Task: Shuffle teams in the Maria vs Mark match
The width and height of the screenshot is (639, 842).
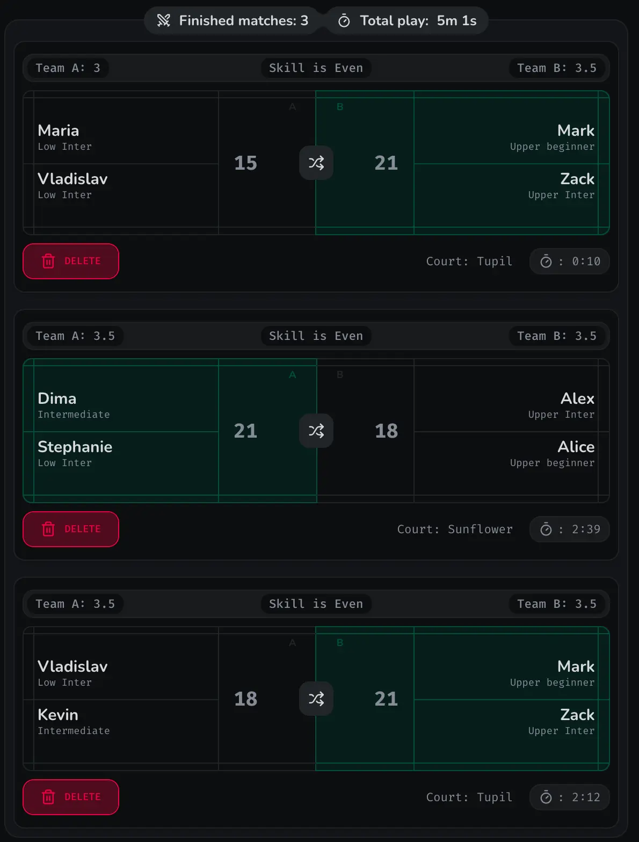Action: [x=316, y=163]
